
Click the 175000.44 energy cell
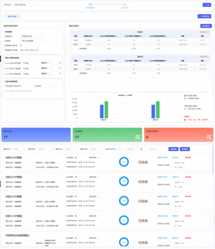click(x=88, y=40)
